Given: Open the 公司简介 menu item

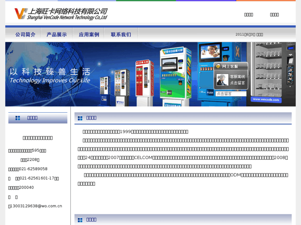Looking at the screenshot, I should click(26, 35).
